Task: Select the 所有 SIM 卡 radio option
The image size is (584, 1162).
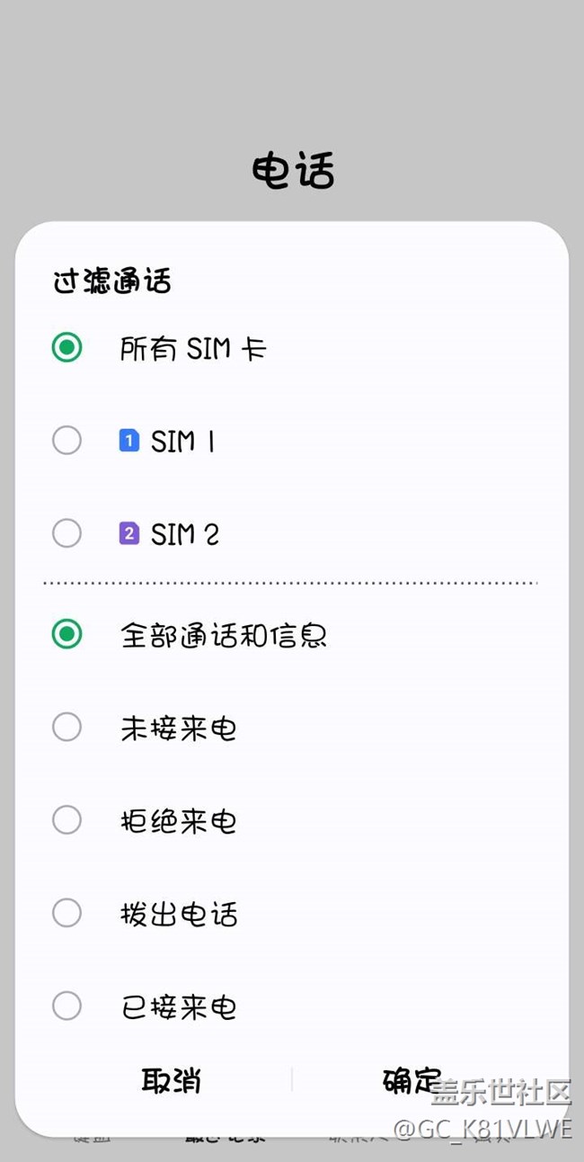Action: [x=67, y=347]
